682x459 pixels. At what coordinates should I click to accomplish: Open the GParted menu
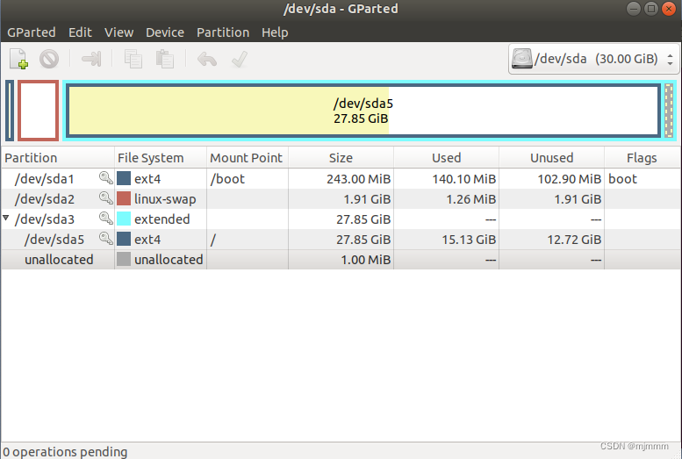coord(32,32)
